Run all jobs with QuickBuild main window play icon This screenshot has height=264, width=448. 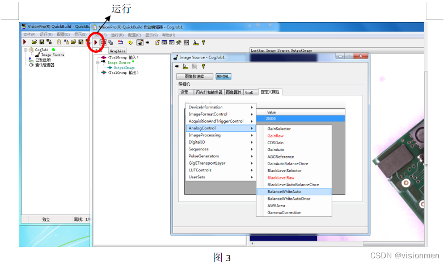pyautogui.click(x=24, y=42)
